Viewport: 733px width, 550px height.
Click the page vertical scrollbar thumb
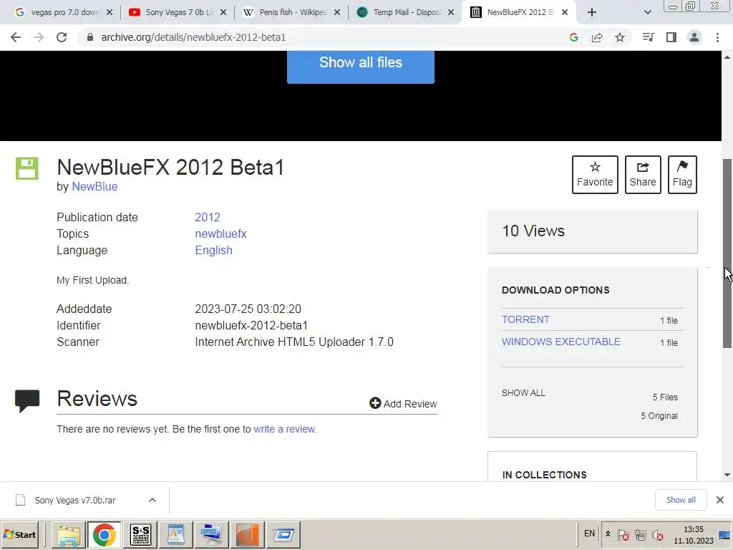[727, 253]
